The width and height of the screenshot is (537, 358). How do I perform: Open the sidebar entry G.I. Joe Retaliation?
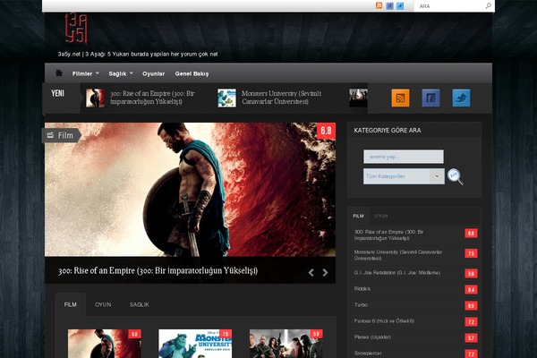[x=397, y=273]
